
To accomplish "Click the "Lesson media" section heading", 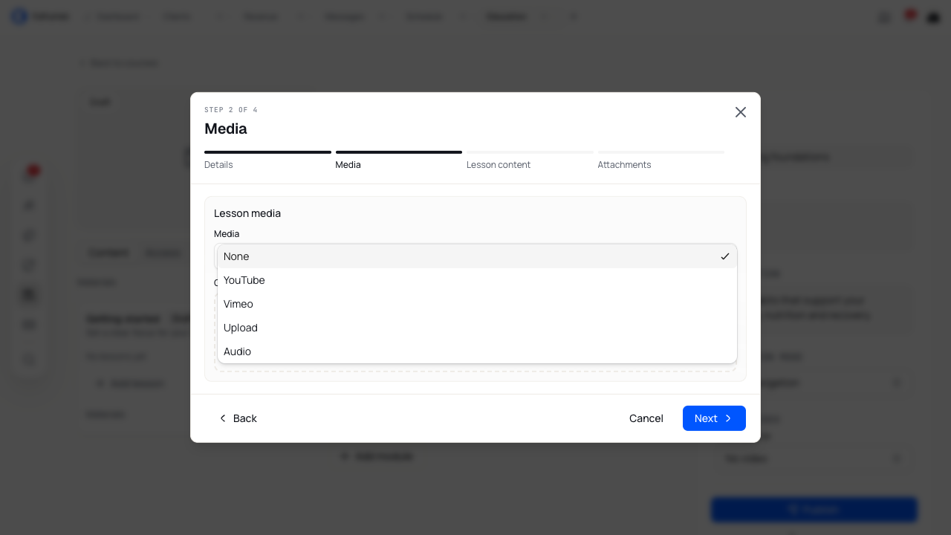I will tap(247, 213).
